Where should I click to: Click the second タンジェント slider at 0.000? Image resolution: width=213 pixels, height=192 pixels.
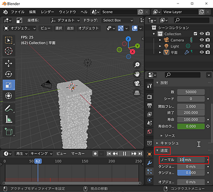[x=191, y=173]
